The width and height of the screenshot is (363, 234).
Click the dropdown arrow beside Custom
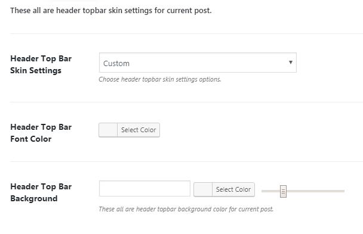[x=291, y=63]
